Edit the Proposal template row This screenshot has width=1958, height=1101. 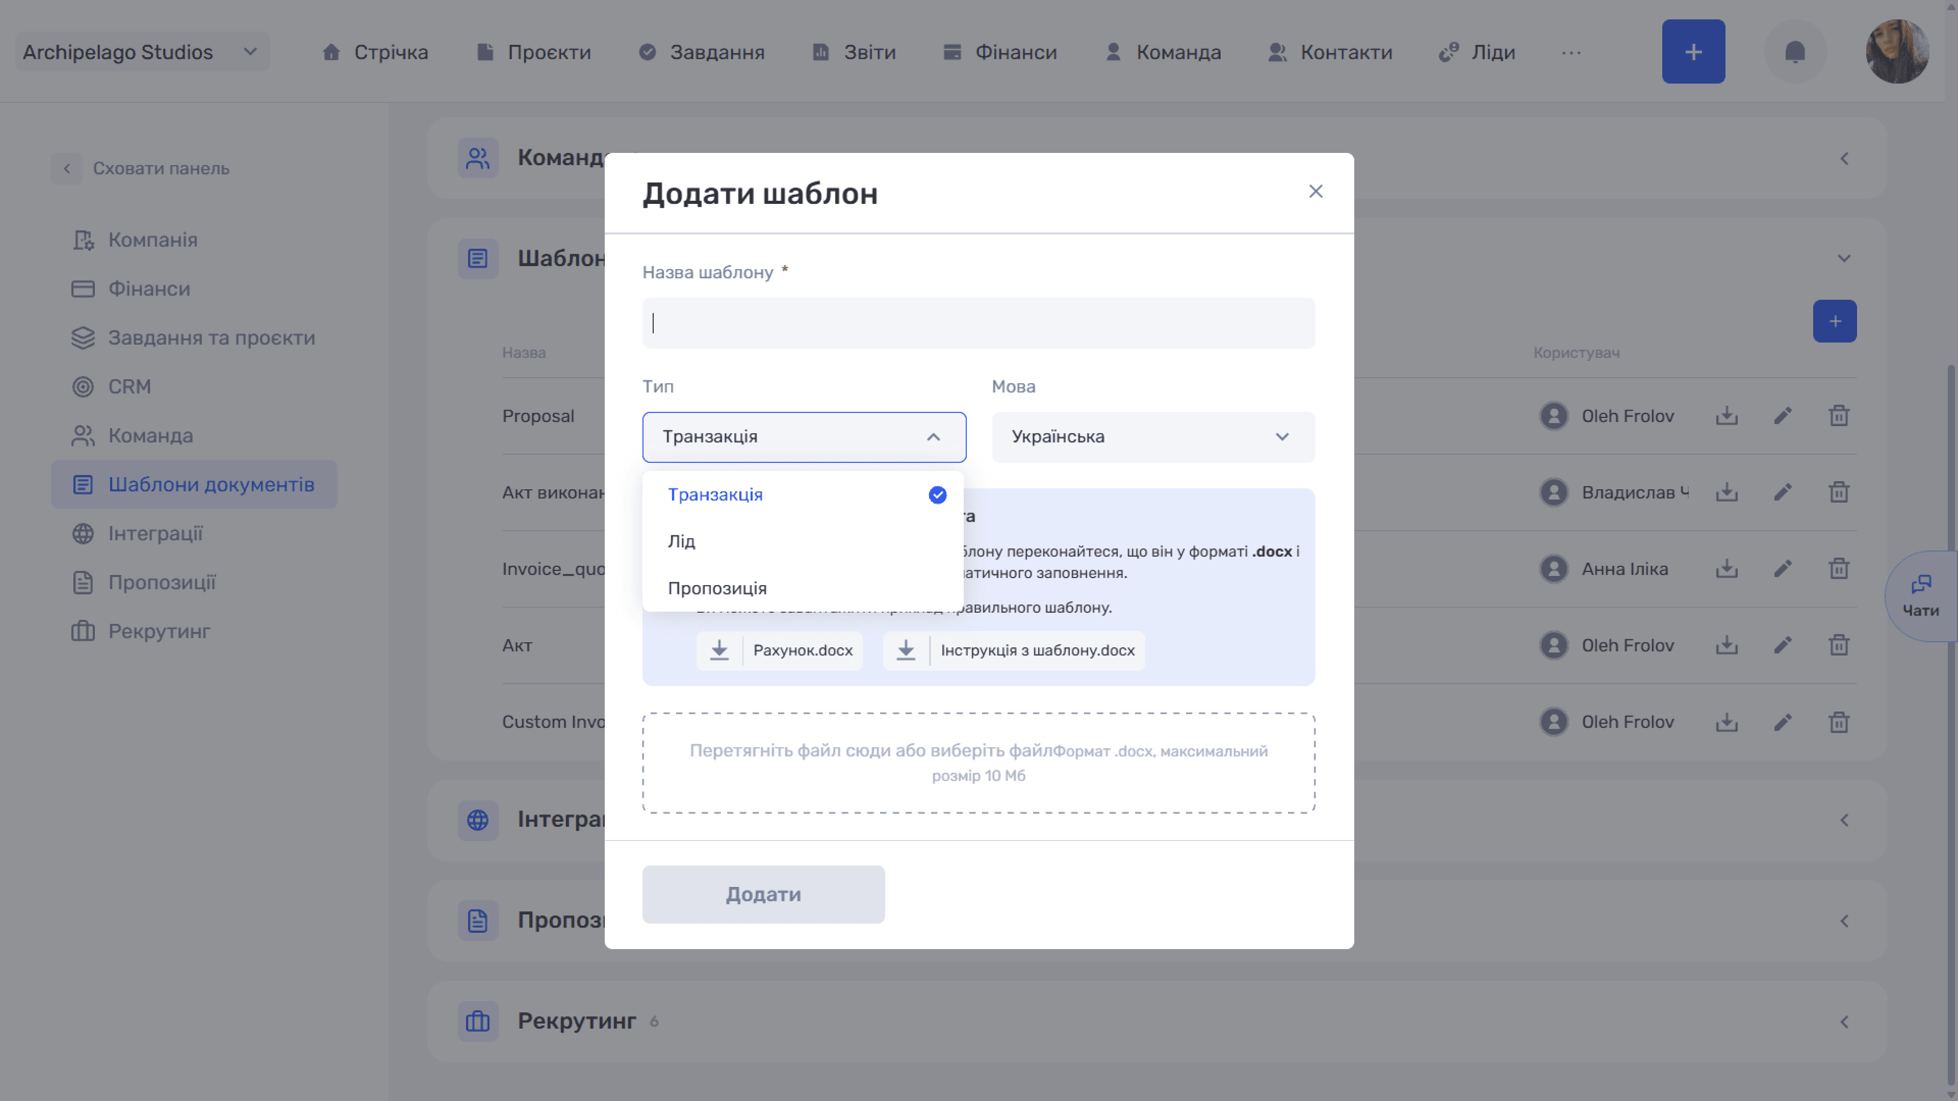pos(1783,415)
